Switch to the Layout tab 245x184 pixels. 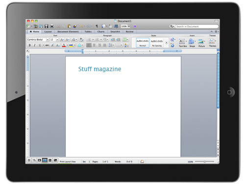pos(48,31)
